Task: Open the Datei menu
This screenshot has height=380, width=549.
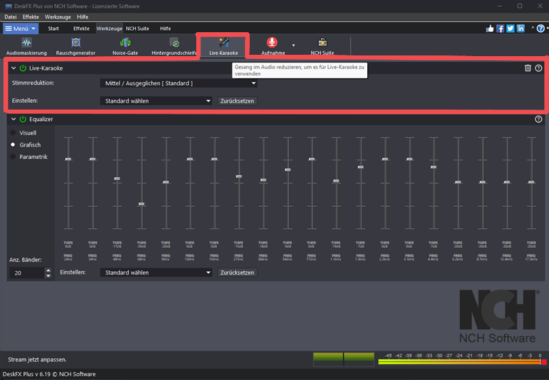Action: (x=10, y=16)
